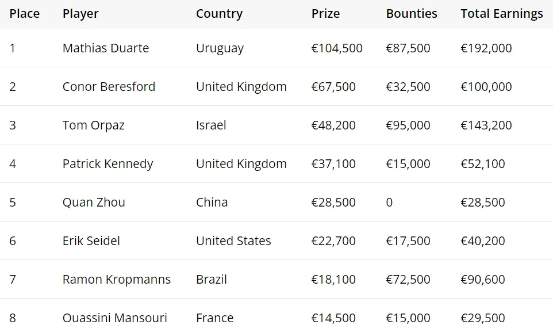This screenshot has height=336, width=553.
Task: Click the Country column header
Action: click(x=219, y=14)
